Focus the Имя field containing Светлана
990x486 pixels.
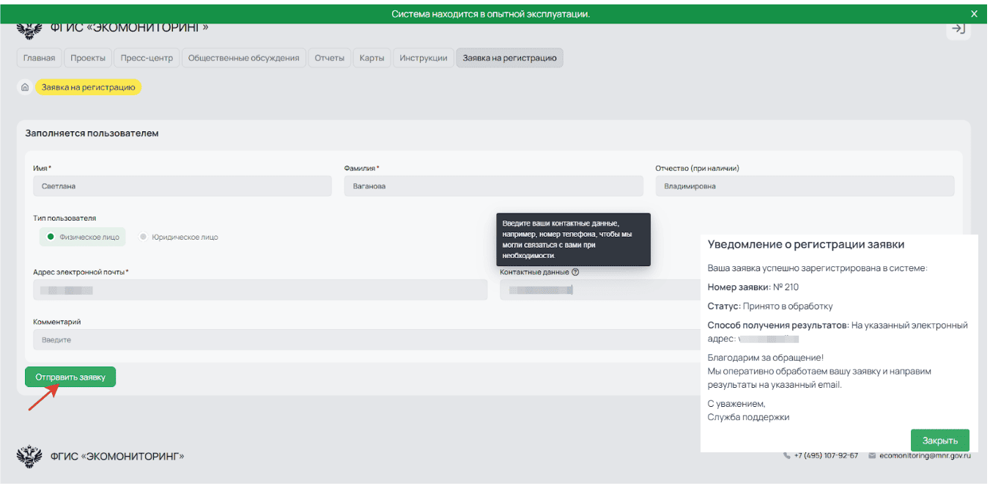pos(182,186)
